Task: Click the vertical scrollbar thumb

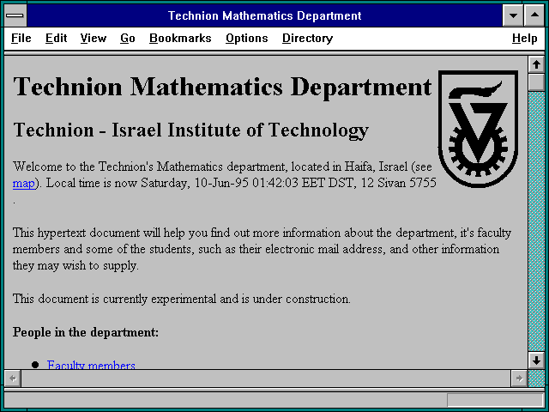Action: [536, 82]
